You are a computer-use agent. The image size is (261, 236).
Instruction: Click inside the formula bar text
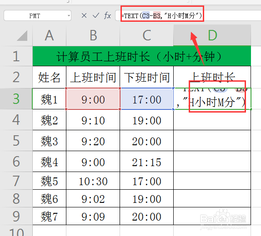pos(161,16)
